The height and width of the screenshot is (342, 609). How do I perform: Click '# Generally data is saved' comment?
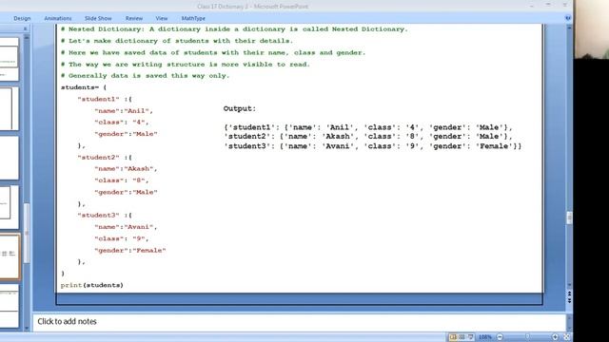[145, 76]
